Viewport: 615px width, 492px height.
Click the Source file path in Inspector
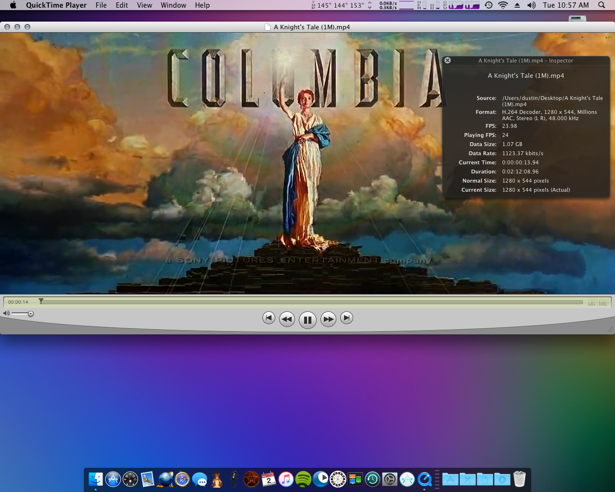pyautogui.click(x=552, y=101)
